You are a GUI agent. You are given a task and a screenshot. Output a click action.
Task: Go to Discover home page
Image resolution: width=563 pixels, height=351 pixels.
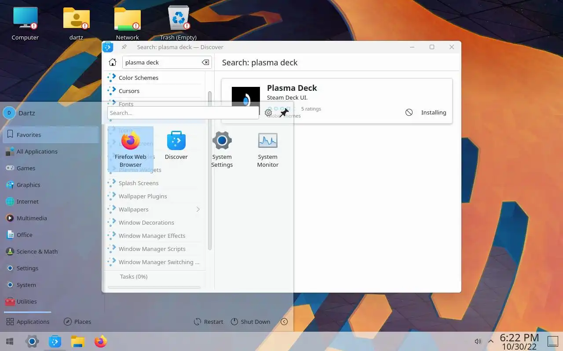(x=113, y=62)
